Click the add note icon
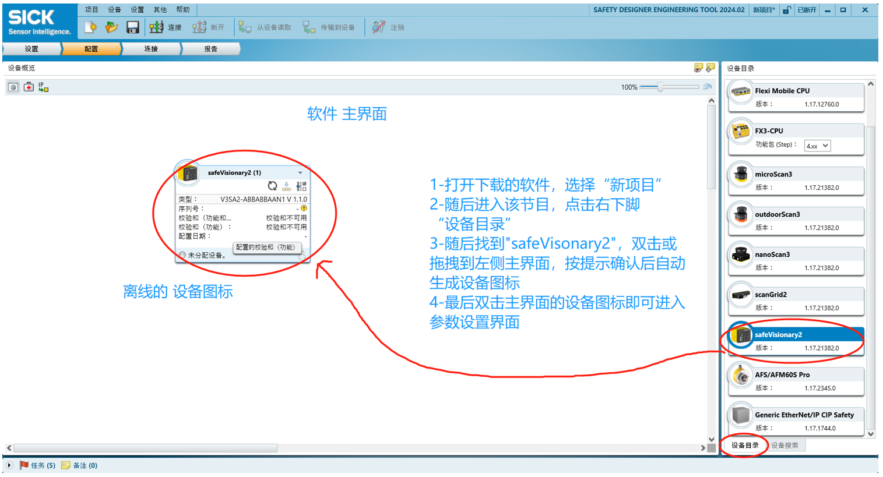The width and height of the screenshot is (883, 477). click(x=710, y=68)
